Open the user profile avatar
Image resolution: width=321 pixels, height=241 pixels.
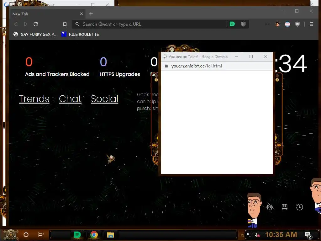coord(277,24)
